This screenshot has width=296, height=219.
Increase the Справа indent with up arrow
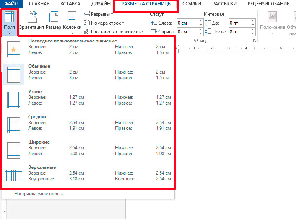[200, 29]
